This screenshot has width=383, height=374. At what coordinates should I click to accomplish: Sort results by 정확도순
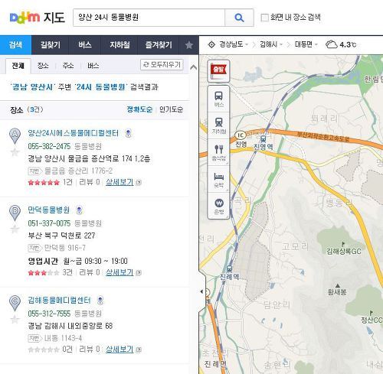click(139, 109)
